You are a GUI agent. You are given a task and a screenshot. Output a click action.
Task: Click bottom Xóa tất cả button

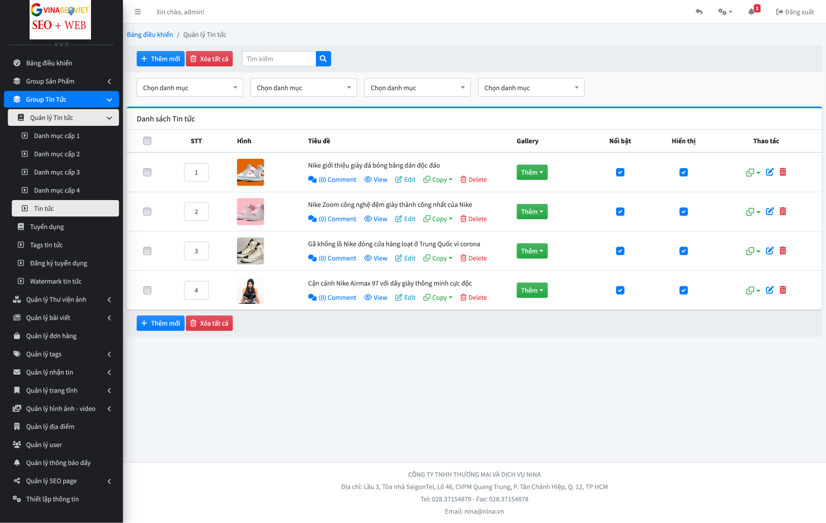coord(209,323)
